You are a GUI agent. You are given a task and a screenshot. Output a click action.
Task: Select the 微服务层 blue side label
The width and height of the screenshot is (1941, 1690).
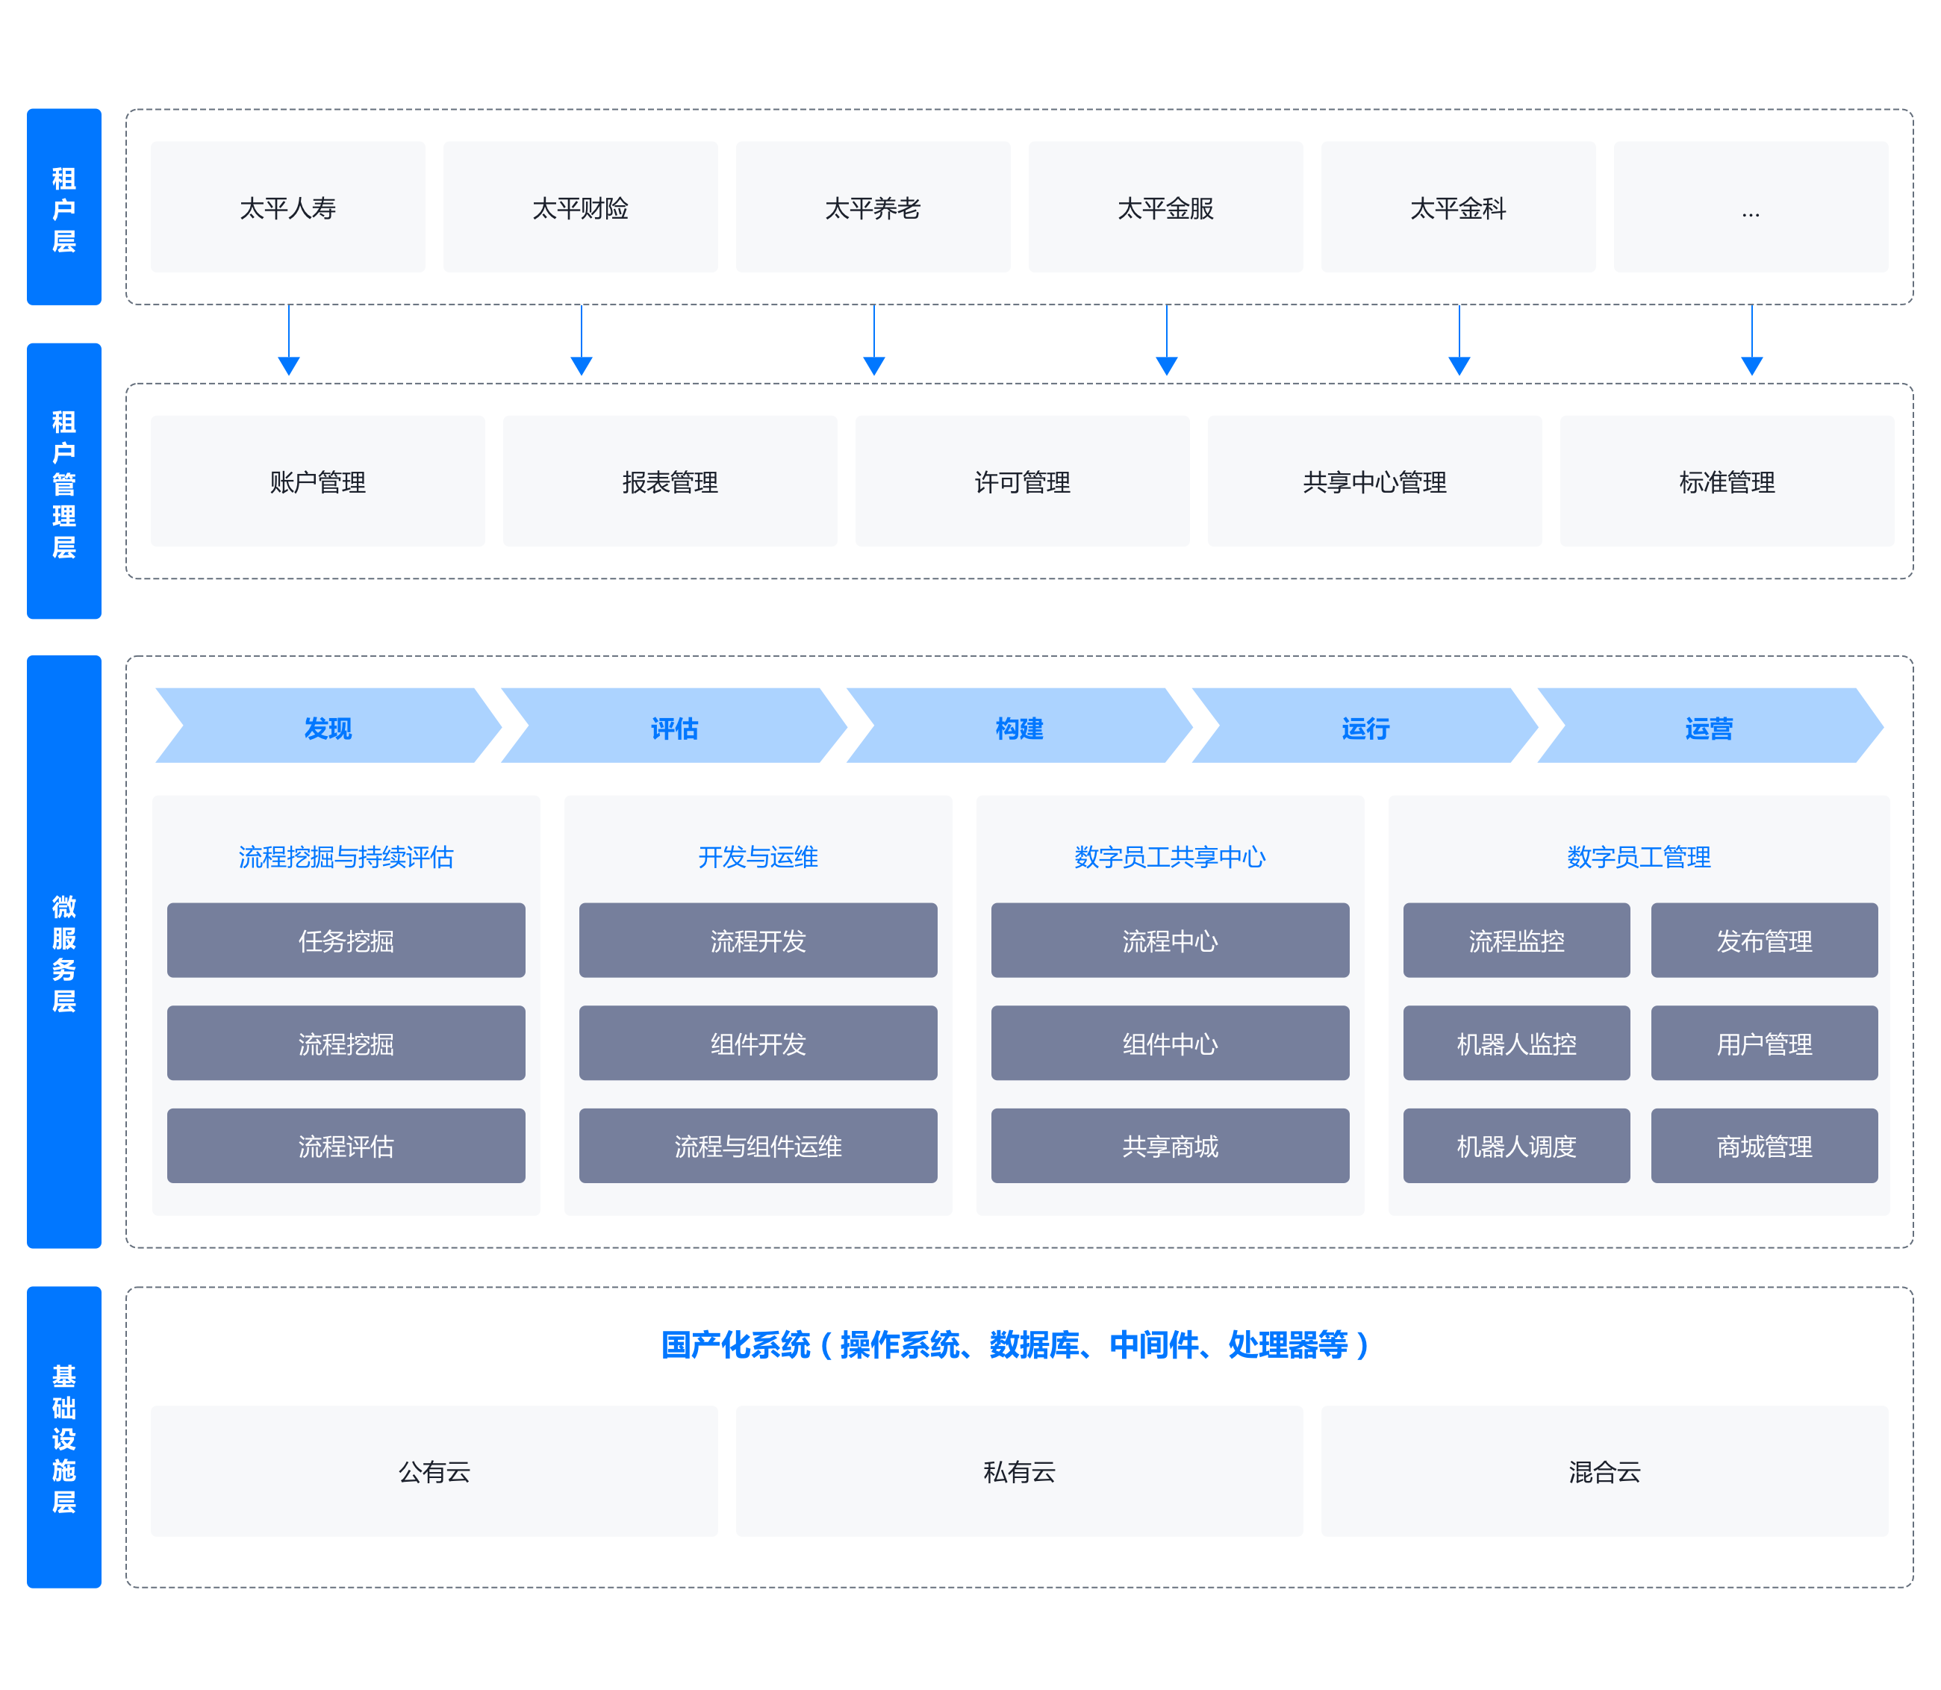tap(64, 952)
